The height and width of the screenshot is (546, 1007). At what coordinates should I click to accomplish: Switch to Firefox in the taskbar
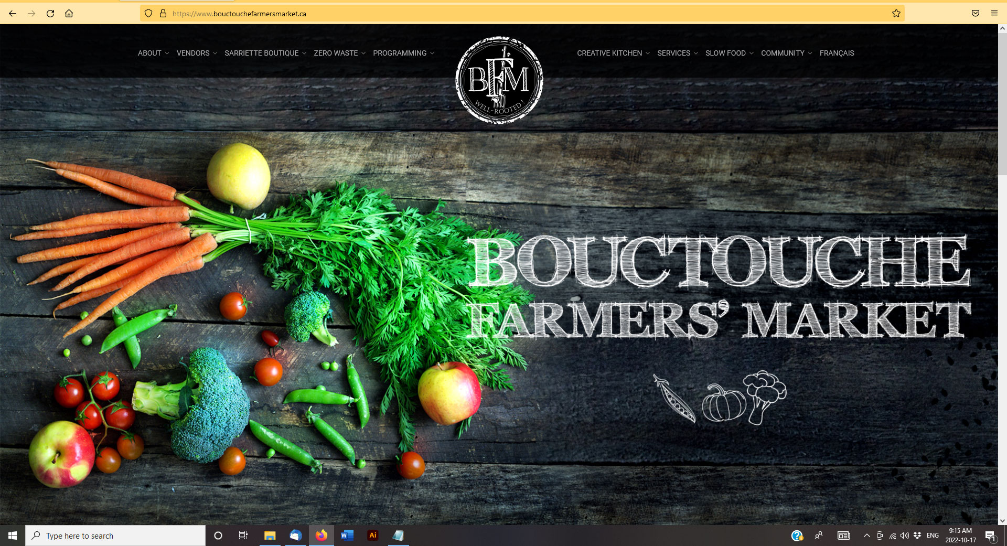click(x=322, y=536)
